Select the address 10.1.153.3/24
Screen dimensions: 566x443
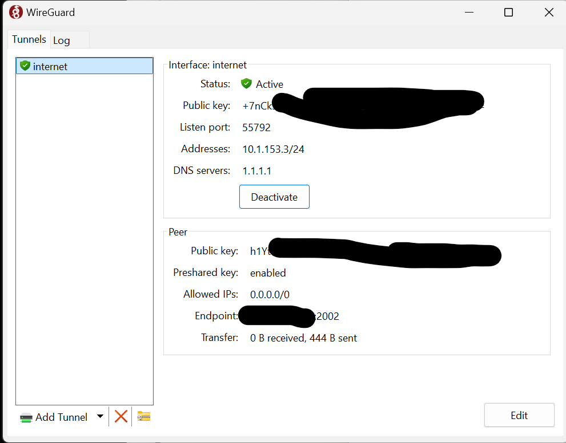coord(273,149)
